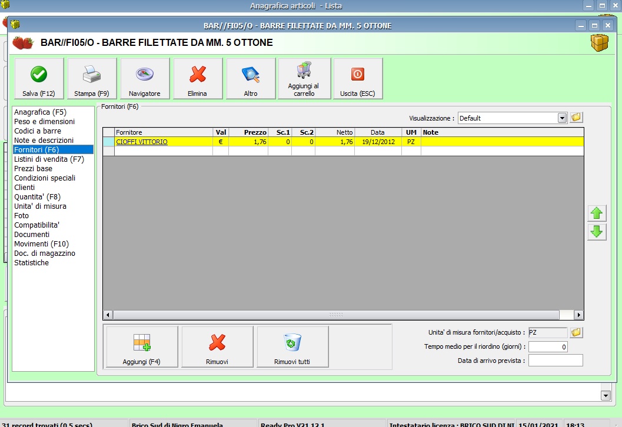Click the Rimuovi red X button

point(217,347)
